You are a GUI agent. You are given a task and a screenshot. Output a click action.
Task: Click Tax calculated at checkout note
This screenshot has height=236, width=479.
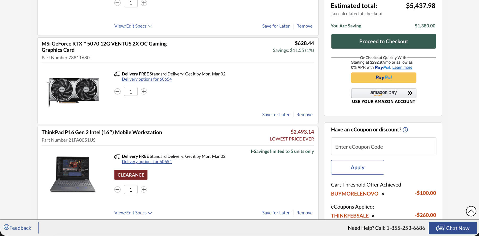[357, 14]
